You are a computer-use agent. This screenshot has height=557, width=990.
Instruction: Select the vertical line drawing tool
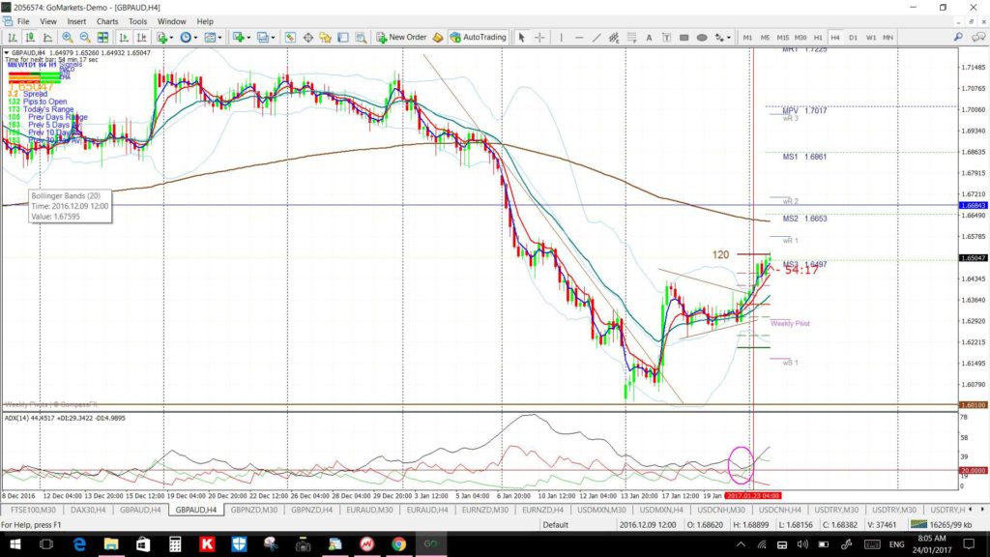pos(561,38)
